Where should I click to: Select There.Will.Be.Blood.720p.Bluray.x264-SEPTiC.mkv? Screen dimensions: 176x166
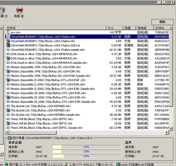[42, 119]
